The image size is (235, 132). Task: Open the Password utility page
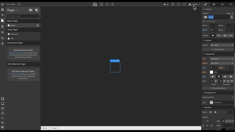click(23, 34)
